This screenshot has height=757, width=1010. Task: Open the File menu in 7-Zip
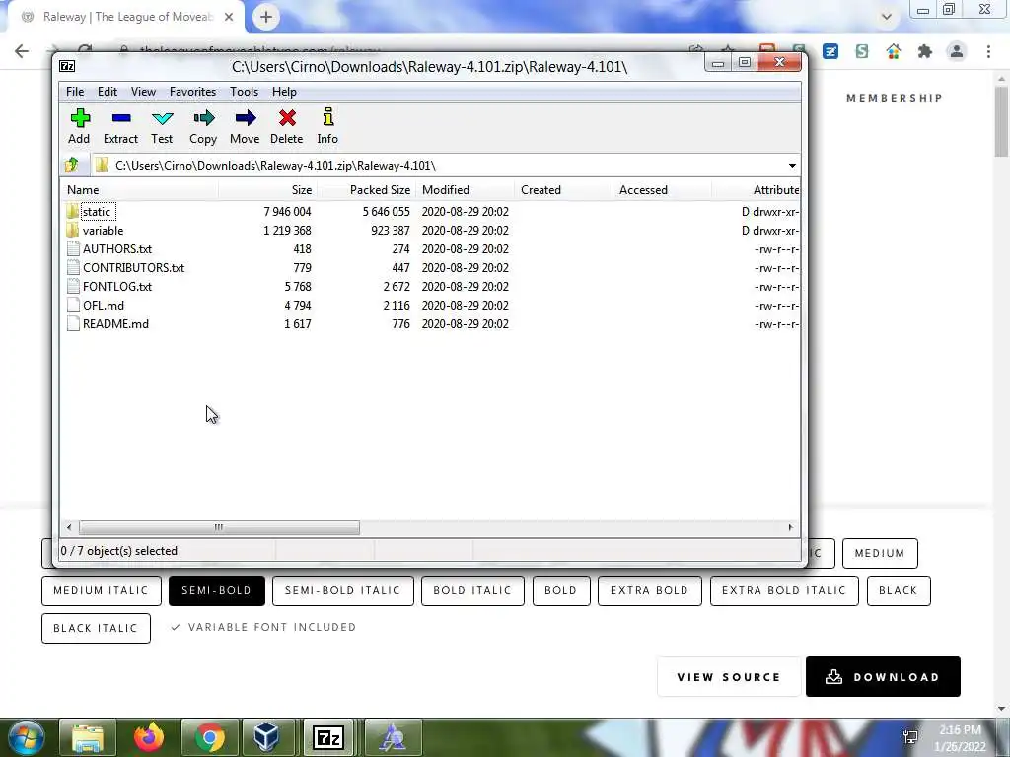75,92
